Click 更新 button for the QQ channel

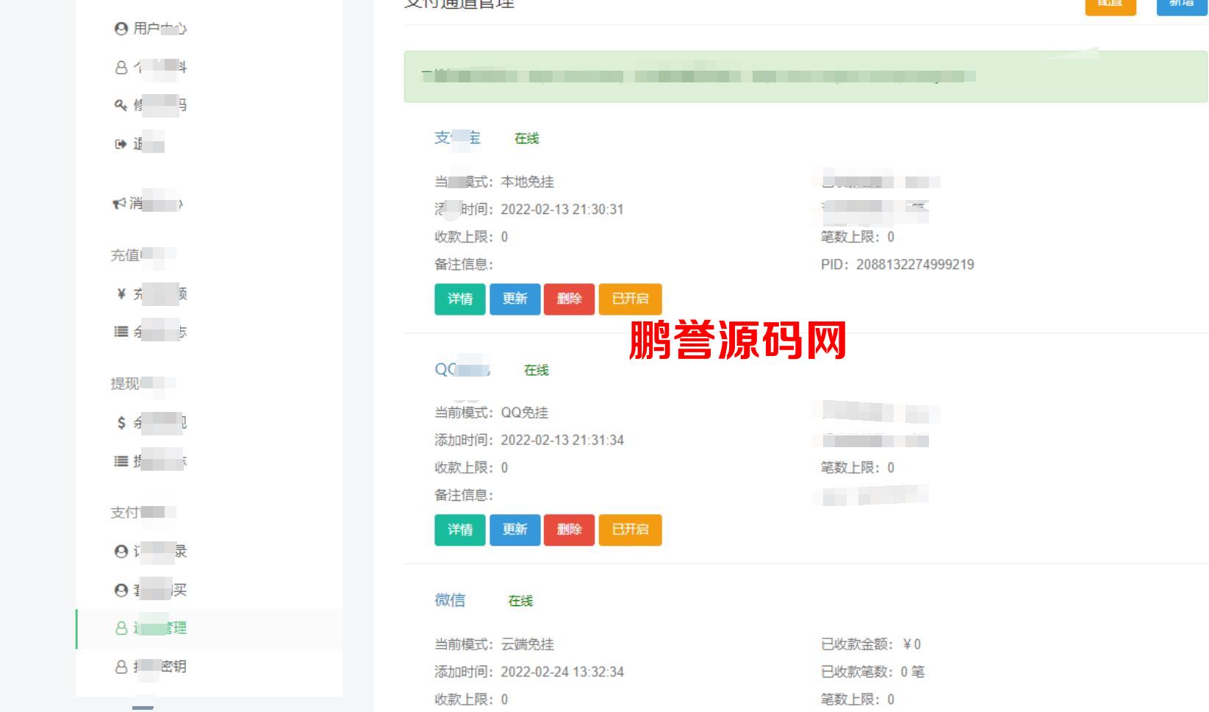point(515,530)
